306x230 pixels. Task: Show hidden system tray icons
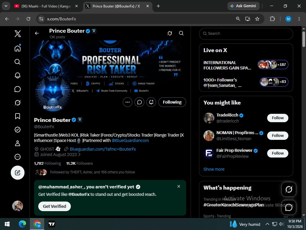click(267, 224)
